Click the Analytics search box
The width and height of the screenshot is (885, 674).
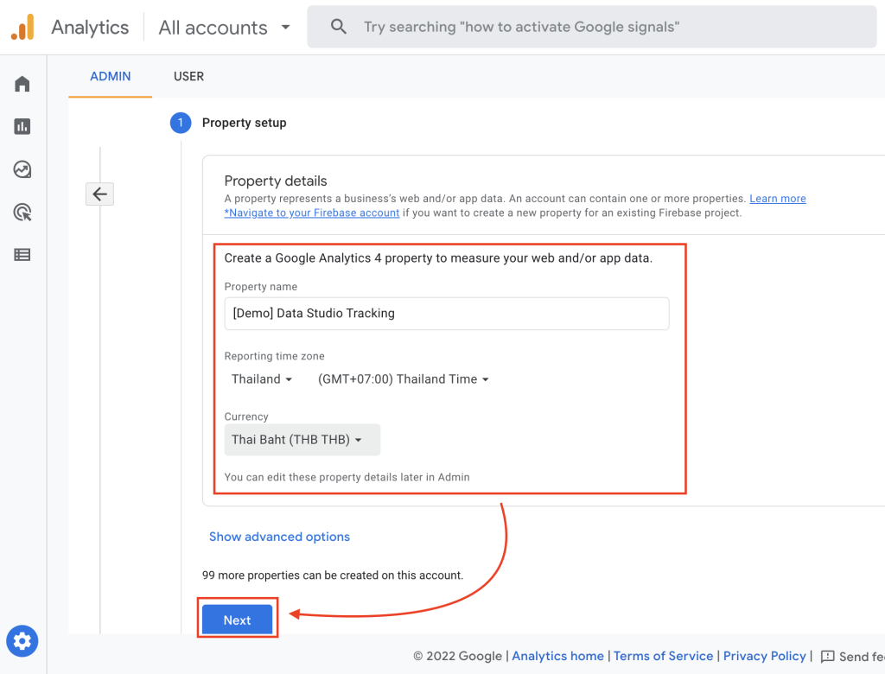591,27
